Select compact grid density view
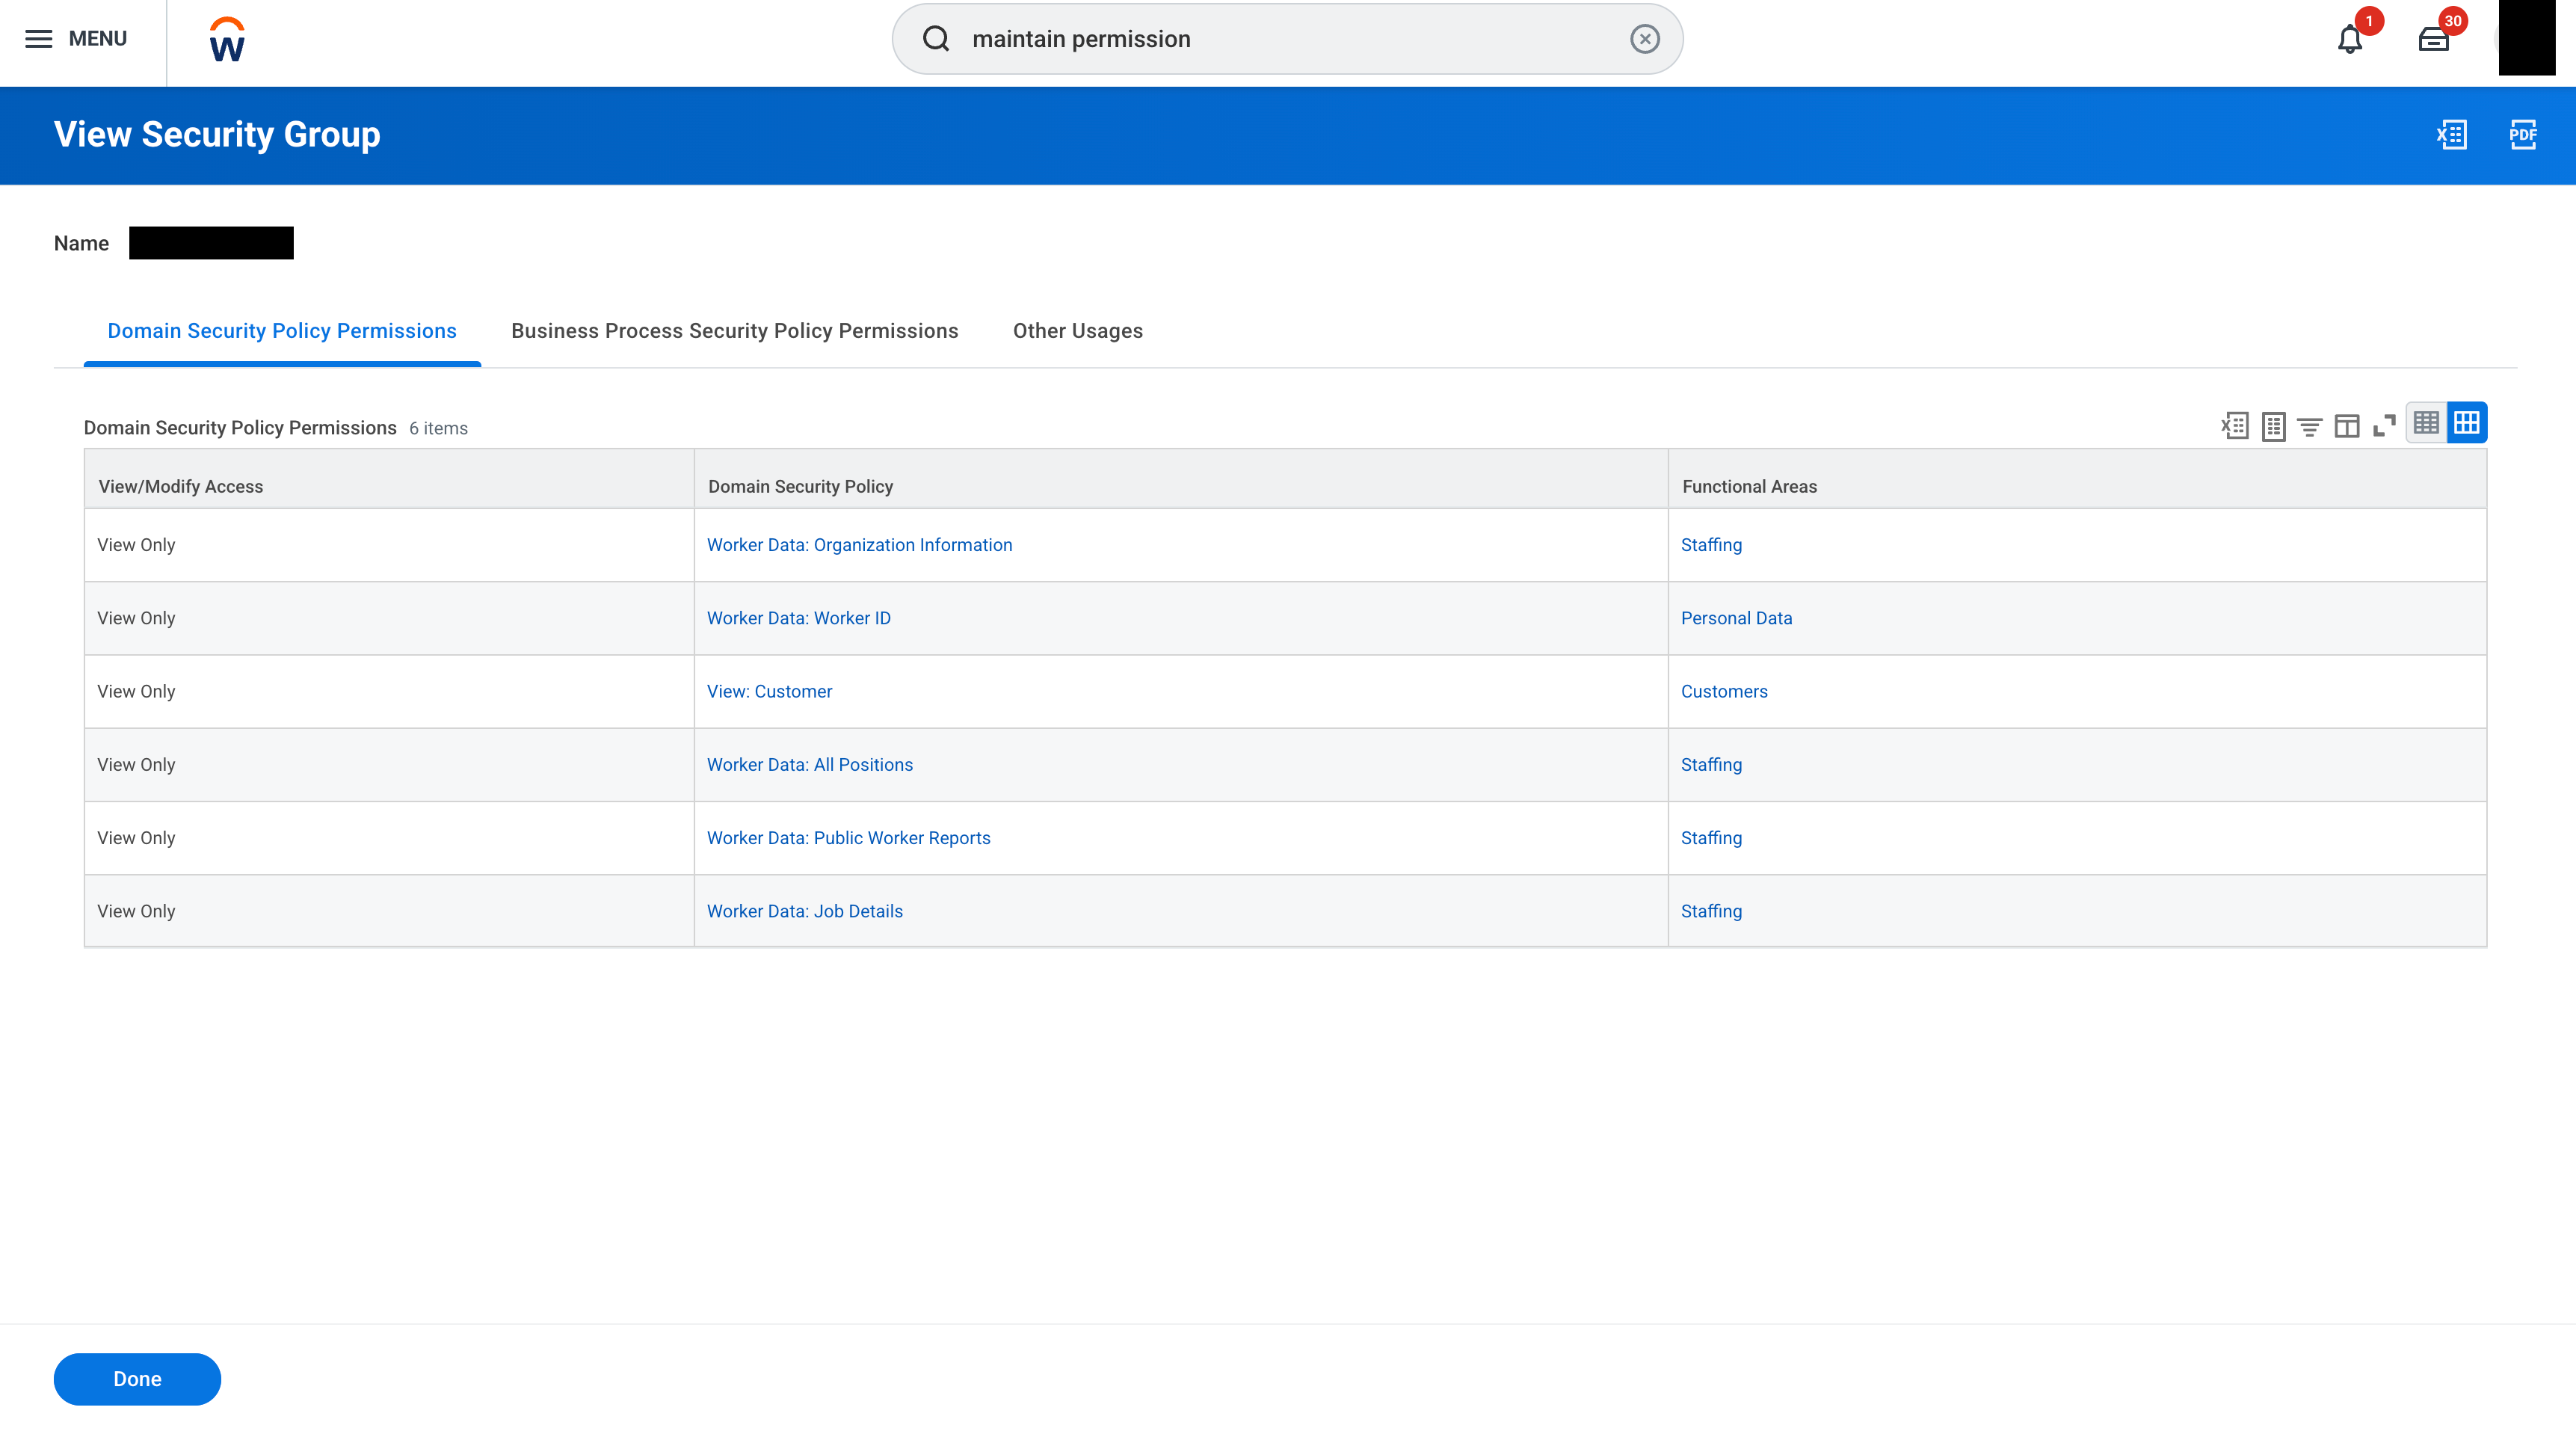 click(2427, 423)
